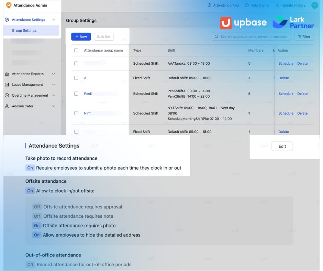The image size is (323, 271).
Task: Click the search magnifier icon
Action: [216, 36]
